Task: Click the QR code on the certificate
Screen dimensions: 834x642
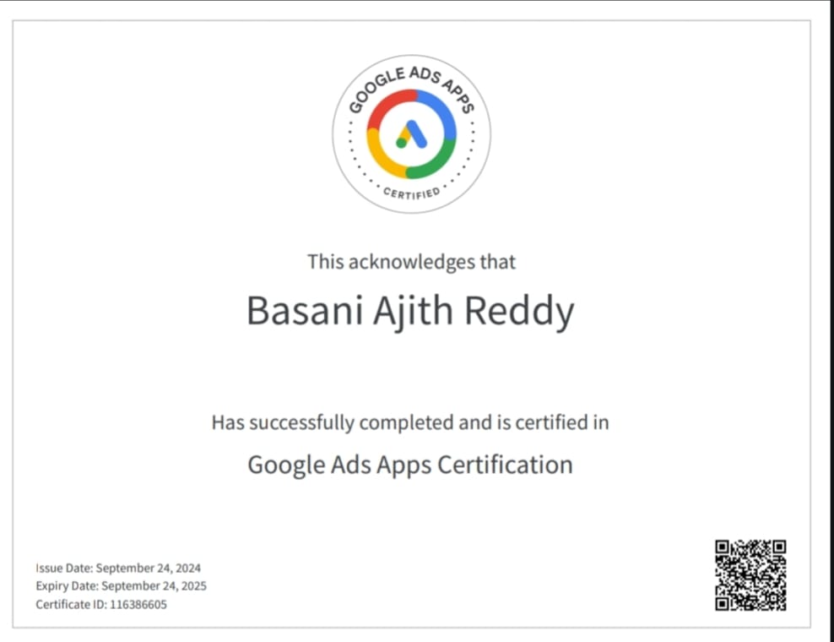Action: (750, 575)
